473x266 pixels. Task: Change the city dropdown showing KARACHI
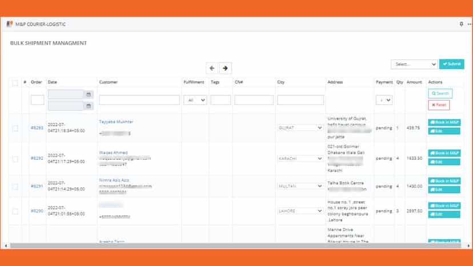[300, 158]
